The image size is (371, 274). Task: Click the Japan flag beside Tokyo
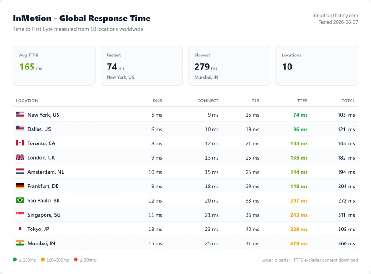point(20,229)
